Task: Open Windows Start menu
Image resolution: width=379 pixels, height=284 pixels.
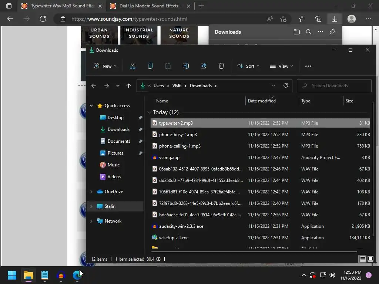Action: pos(12,275)
